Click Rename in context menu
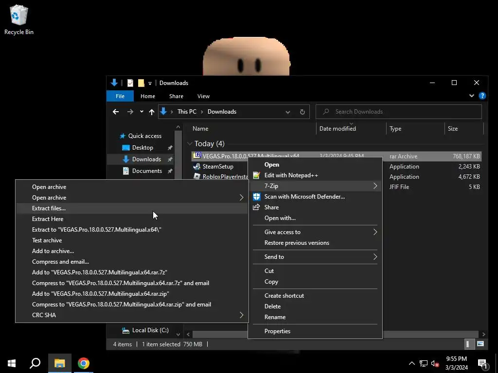Image resolution: width=498 pixels, height=373 pixels. [275, 317]
